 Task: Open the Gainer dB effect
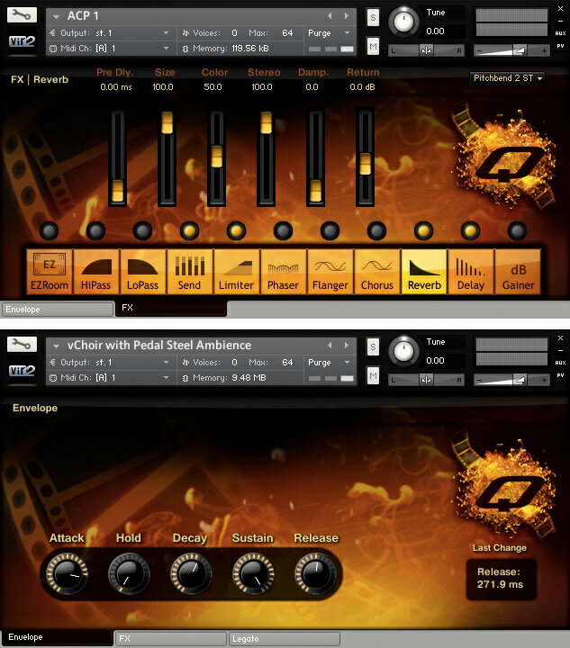coord(518,272)
